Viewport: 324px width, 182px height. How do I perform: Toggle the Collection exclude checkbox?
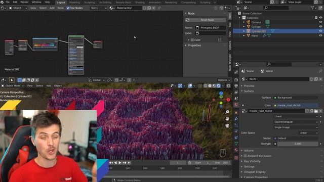[316, 18]
